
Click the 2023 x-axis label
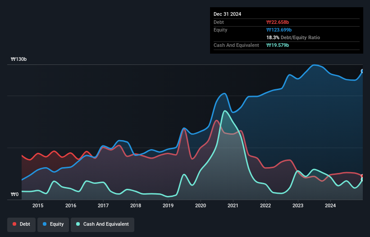298,205
